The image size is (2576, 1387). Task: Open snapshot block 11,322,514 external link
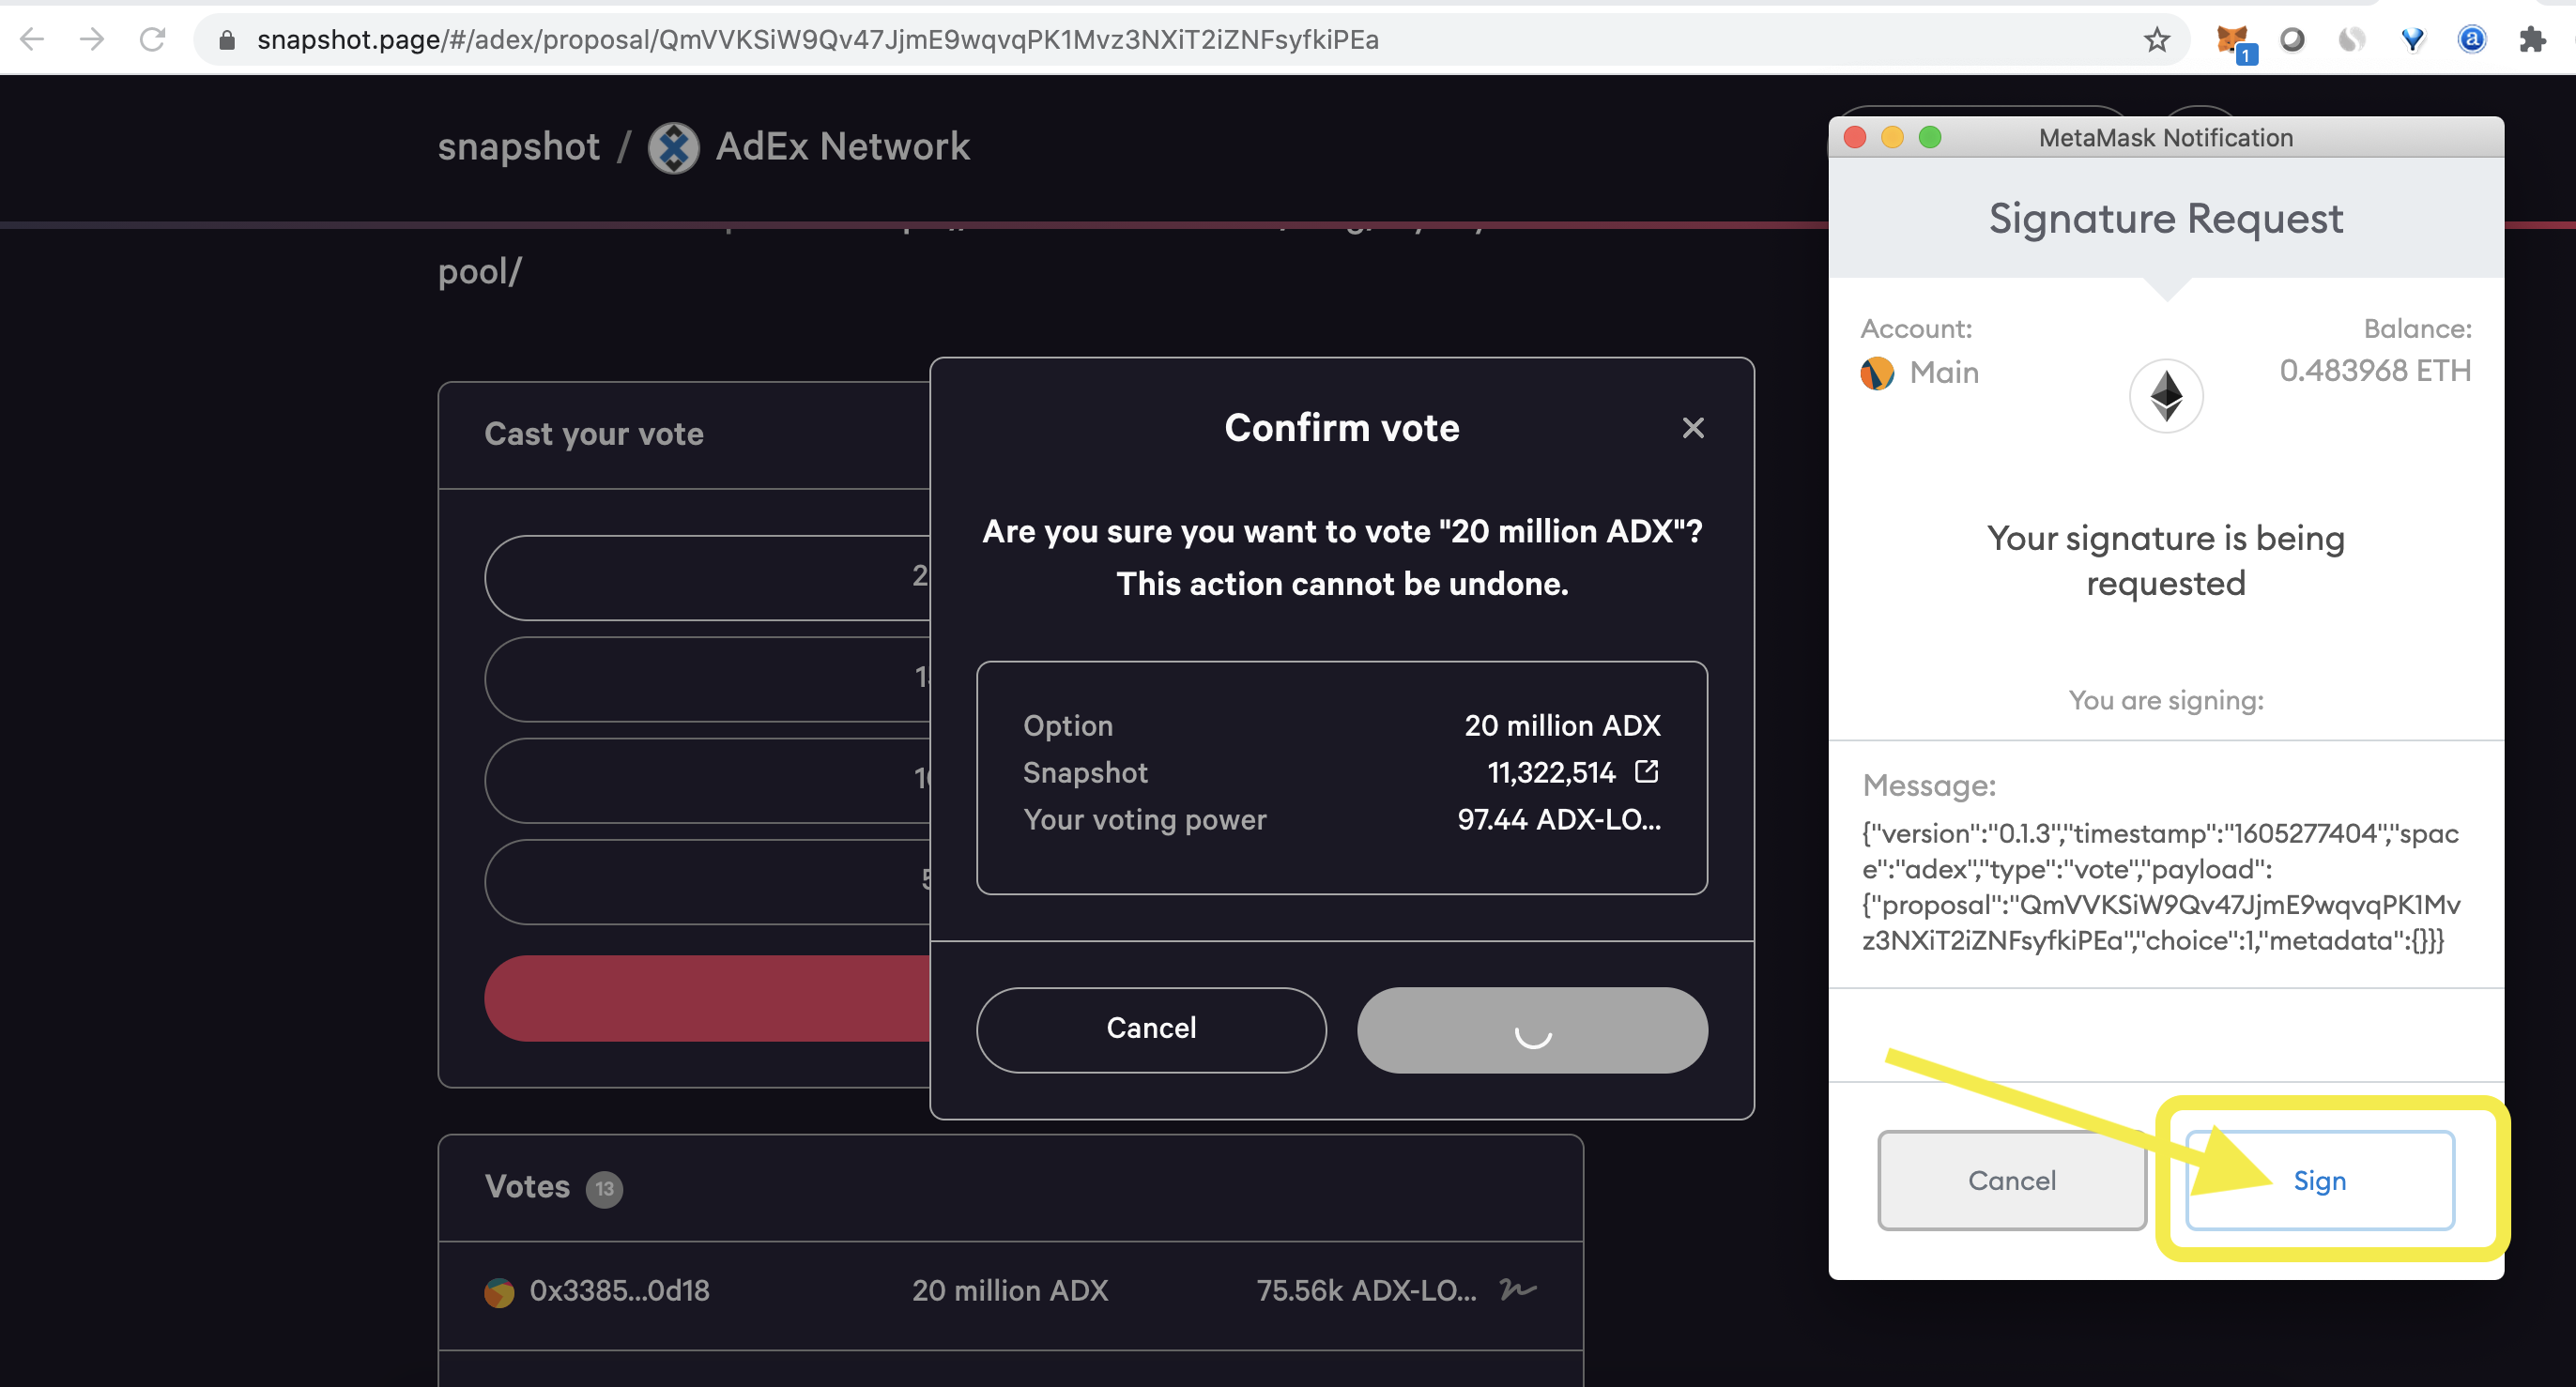1646,771
